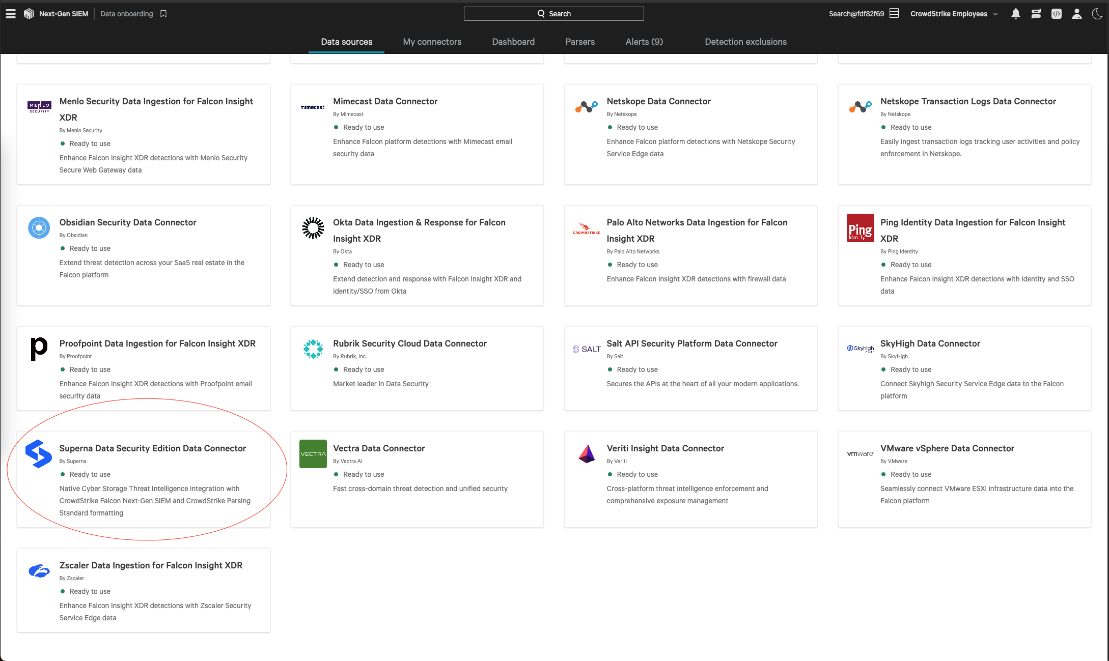
Task: Open Netskope Transaction Logs Data Connector title
Action: [x=968, y=101]
